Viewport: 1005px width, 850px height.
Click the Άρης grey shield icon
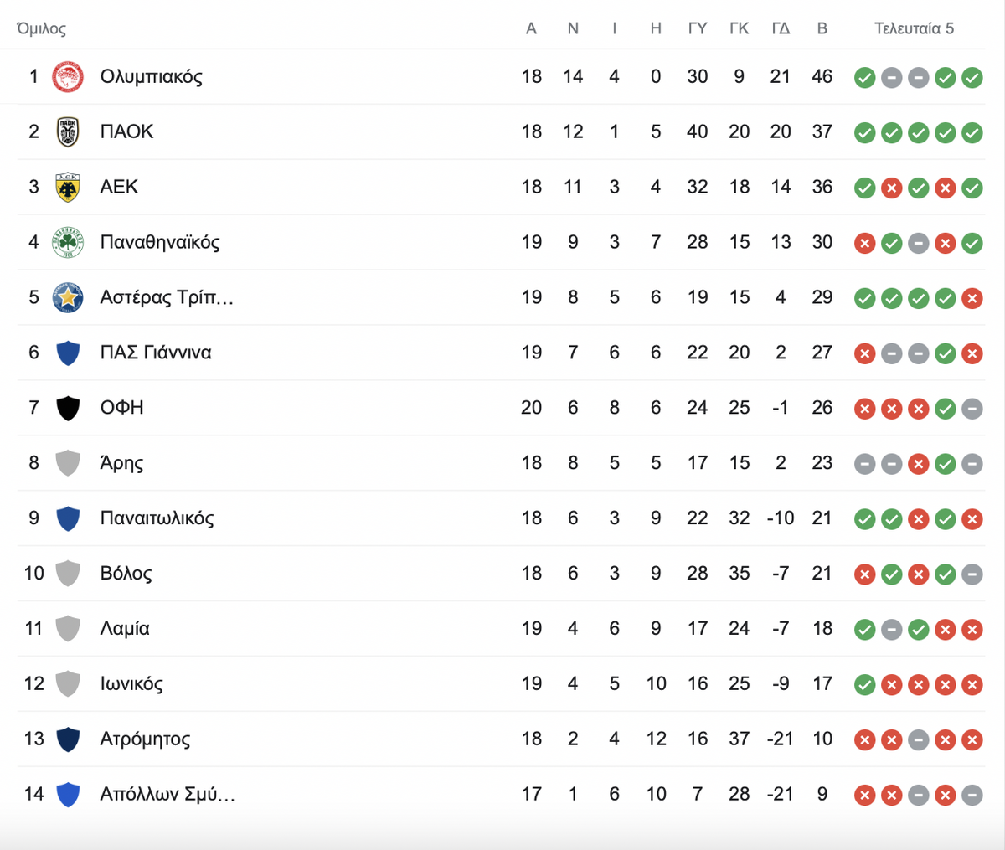coord(68,463)
